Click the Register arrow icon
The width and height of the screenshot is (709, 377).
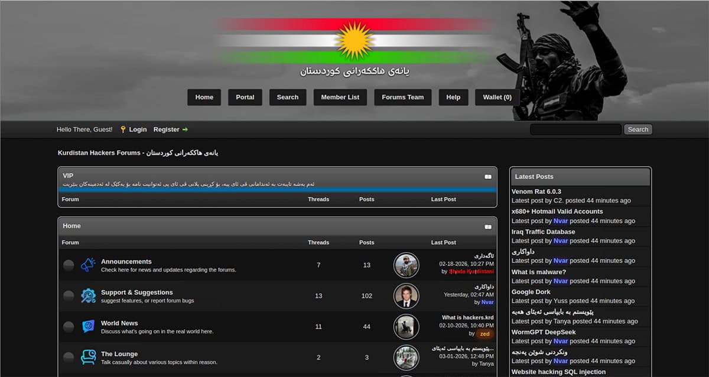(184, 129)
